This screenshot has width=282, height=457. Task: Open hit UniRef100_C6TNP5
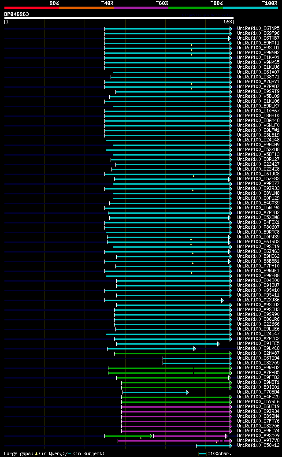(258, 29)
